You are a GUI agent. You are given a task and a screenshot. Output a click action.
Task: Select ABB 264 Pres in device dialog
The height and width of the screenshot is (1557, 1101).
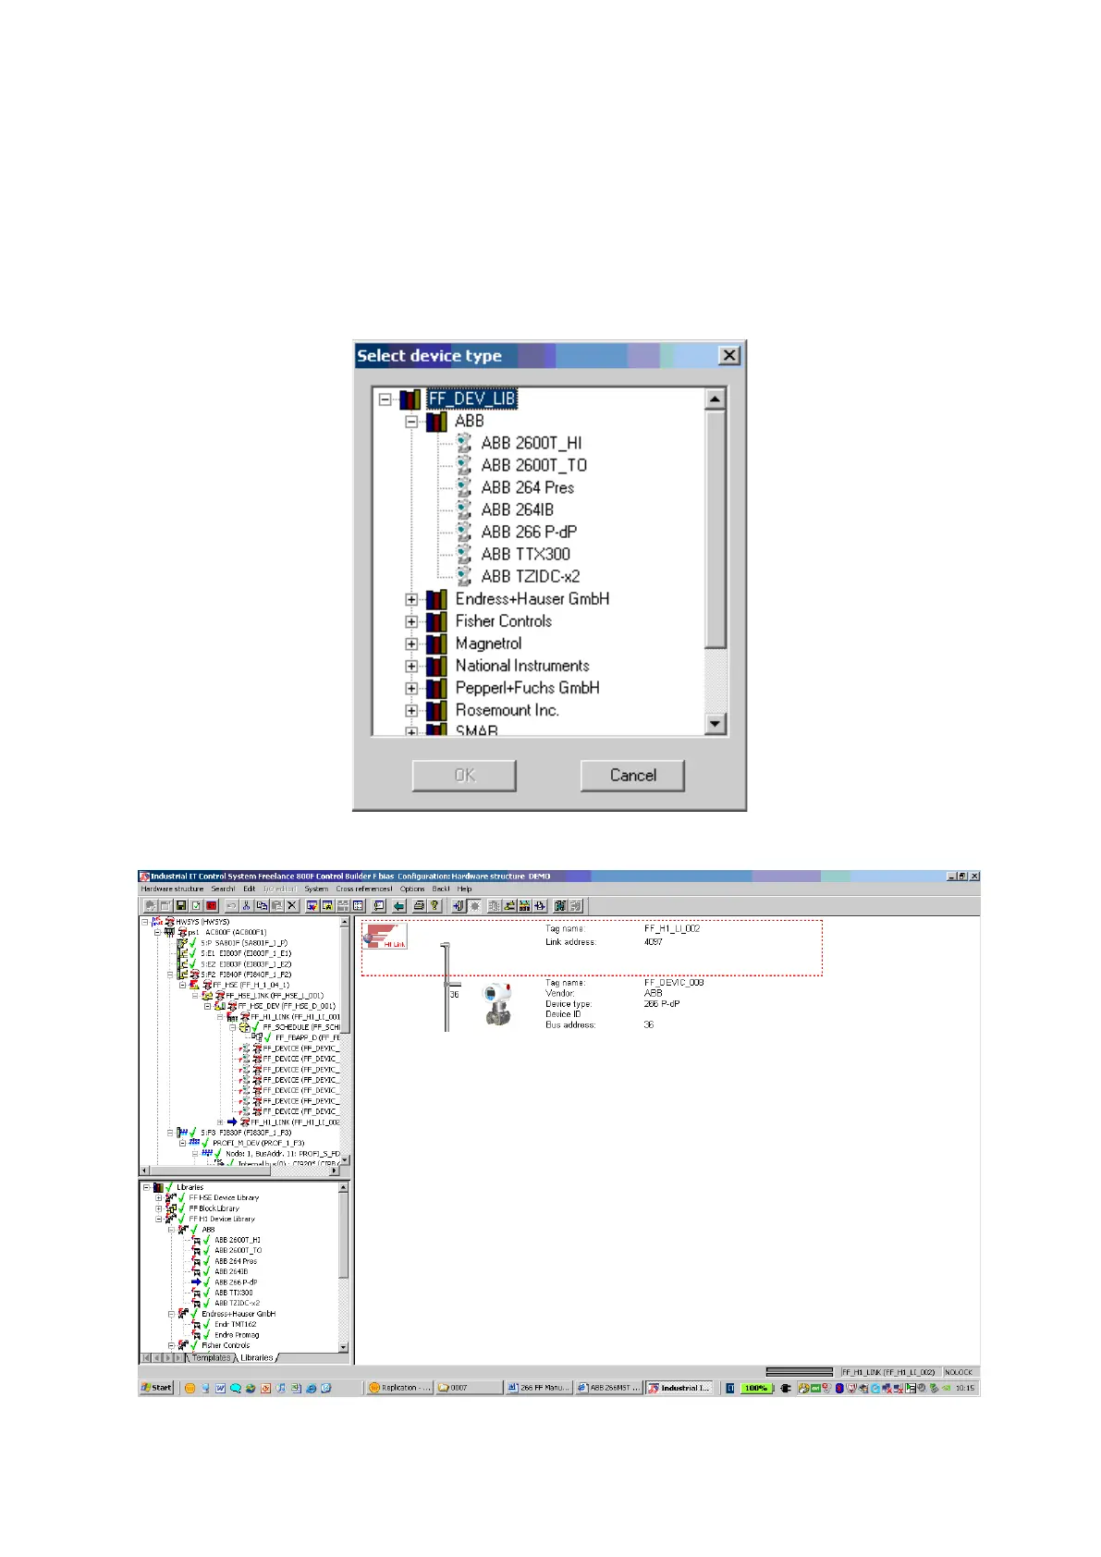pyautogui.click(x=527, y=487)
